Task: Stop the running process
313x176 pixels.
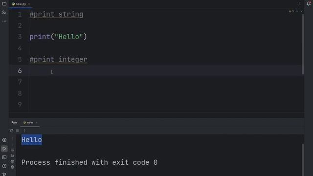Action: coord(18,131)
